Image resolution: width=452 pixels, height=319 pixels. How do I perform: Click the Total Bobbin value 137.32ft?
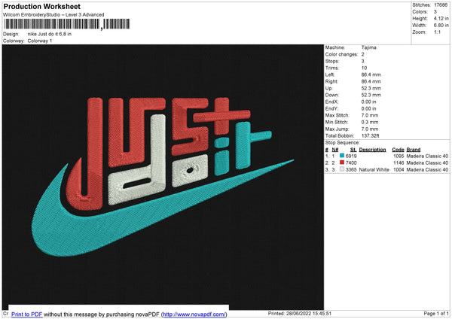pyautogui.click(x=371, y=135)
